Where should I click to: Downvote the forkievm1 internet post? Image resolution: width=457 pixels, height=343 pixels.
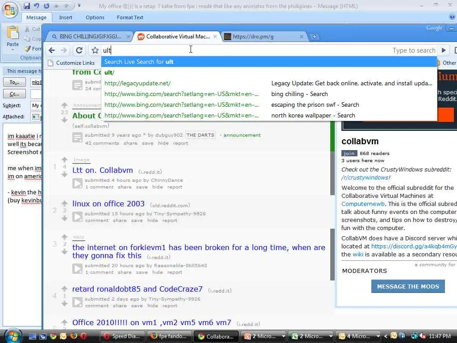coord(64,252)
